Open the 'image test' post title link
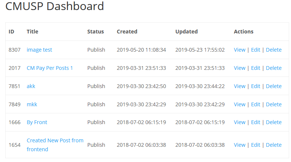The width and height of the screenshot is (291, 162). (39, 50)
